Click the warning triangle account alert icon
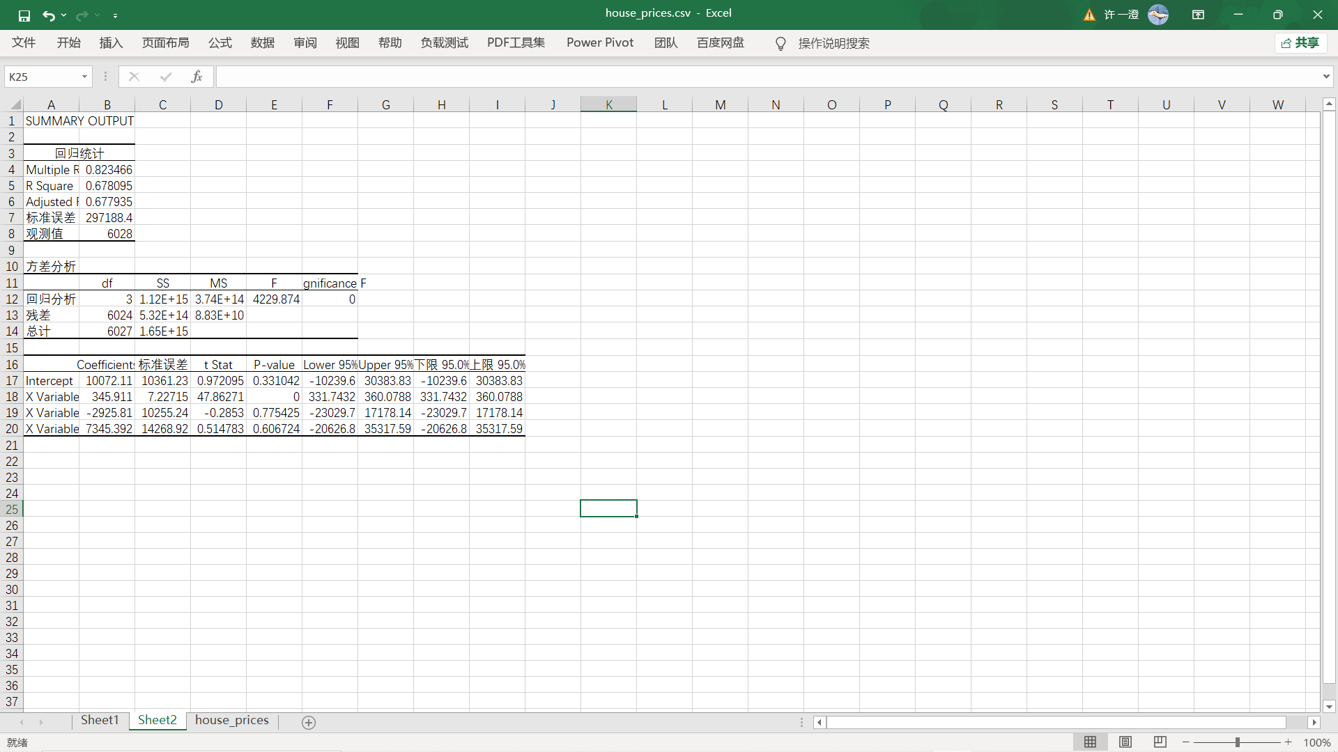This screenshot has height=752, width=1338. pyautogui.click(x=1089, y=15)
